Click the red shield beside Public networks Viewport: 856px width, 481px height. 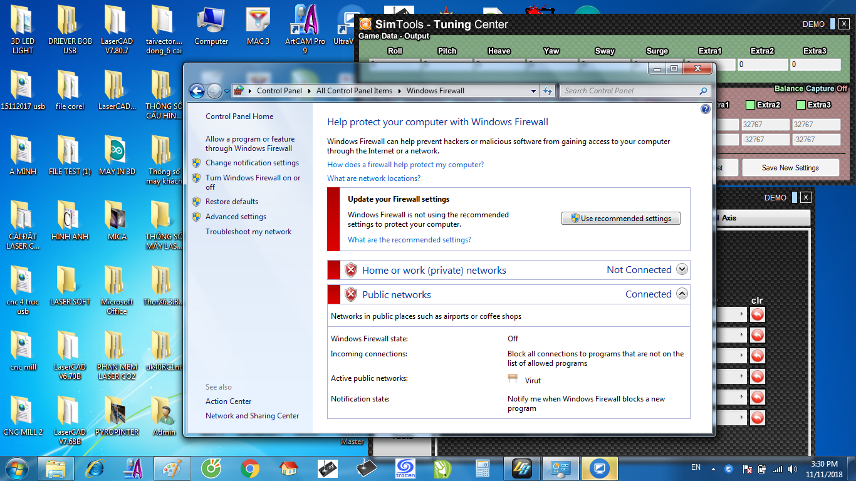351,294
